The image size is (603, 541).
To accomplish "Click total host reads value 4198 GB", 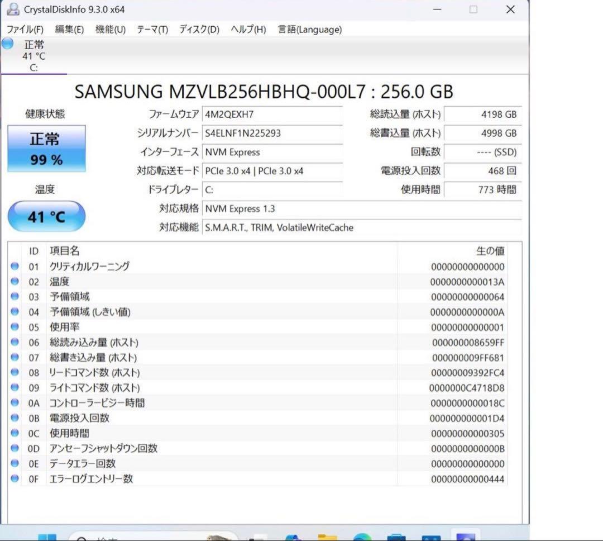I will (482, 115).
